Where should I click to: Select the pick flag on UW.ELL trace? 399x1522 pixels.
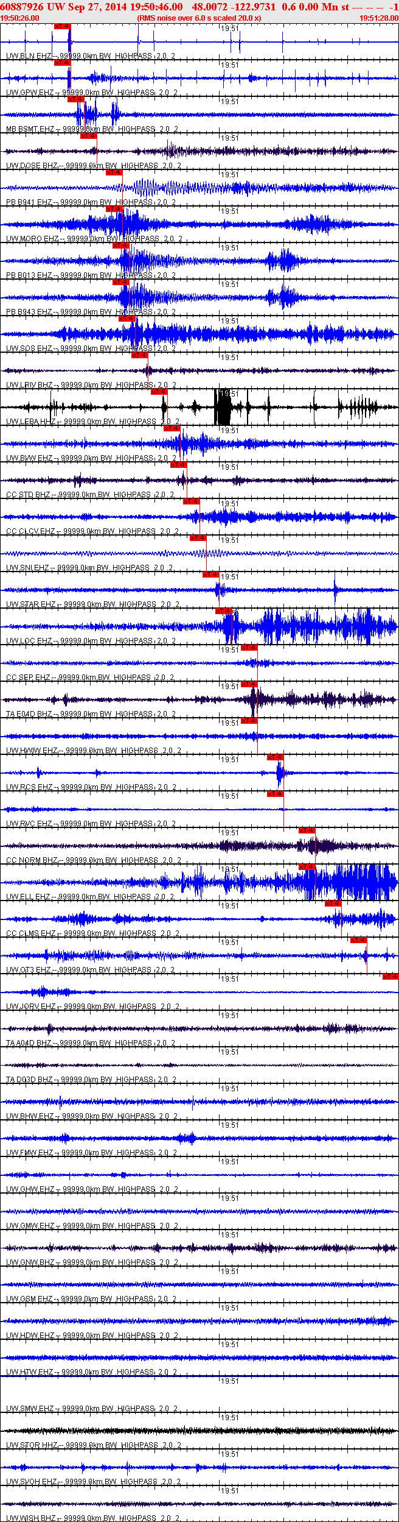(307, 867)
